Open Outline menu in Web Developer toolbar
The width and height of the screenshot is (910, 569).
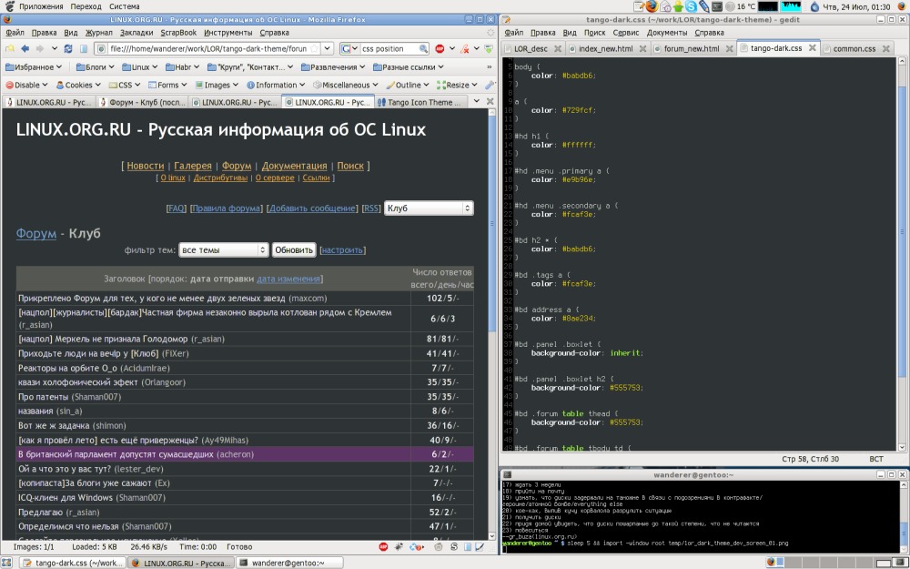pos(408,85)
